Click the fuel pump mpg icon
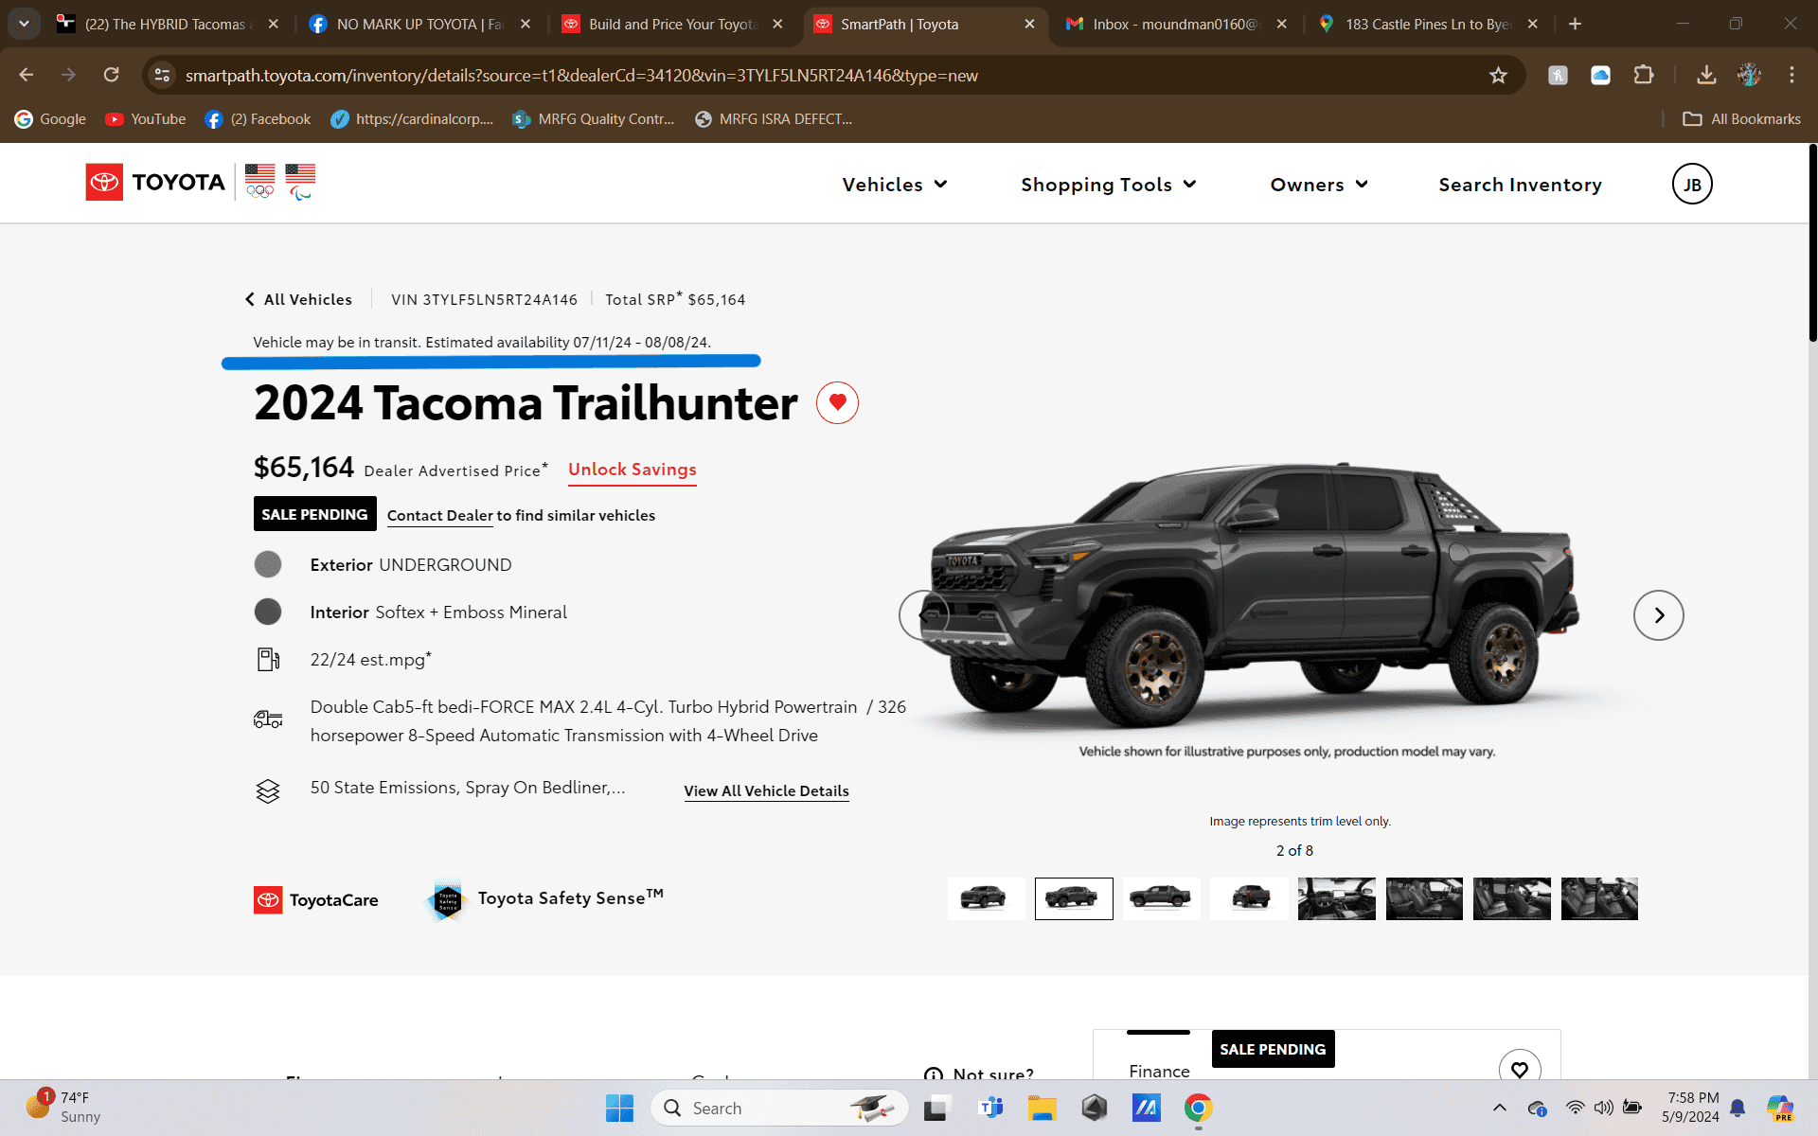The width and height of the screenshot is (1818, 1136). click(x=268, y=659)
